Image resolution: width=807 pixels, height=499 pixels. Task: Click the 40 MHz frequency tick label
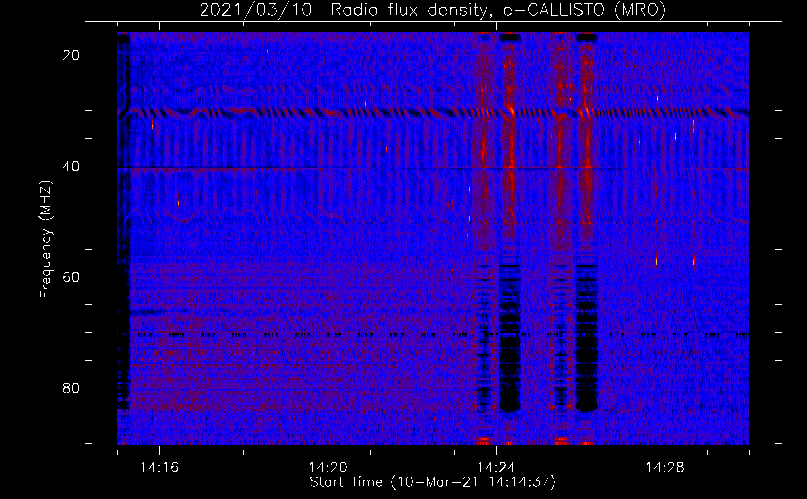(x=71, y=166)
